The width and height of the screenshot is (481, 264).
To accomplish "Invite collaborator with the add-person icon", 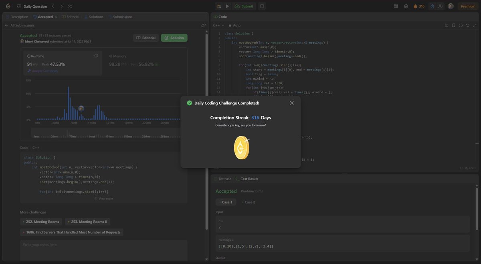I will [441, 6].
